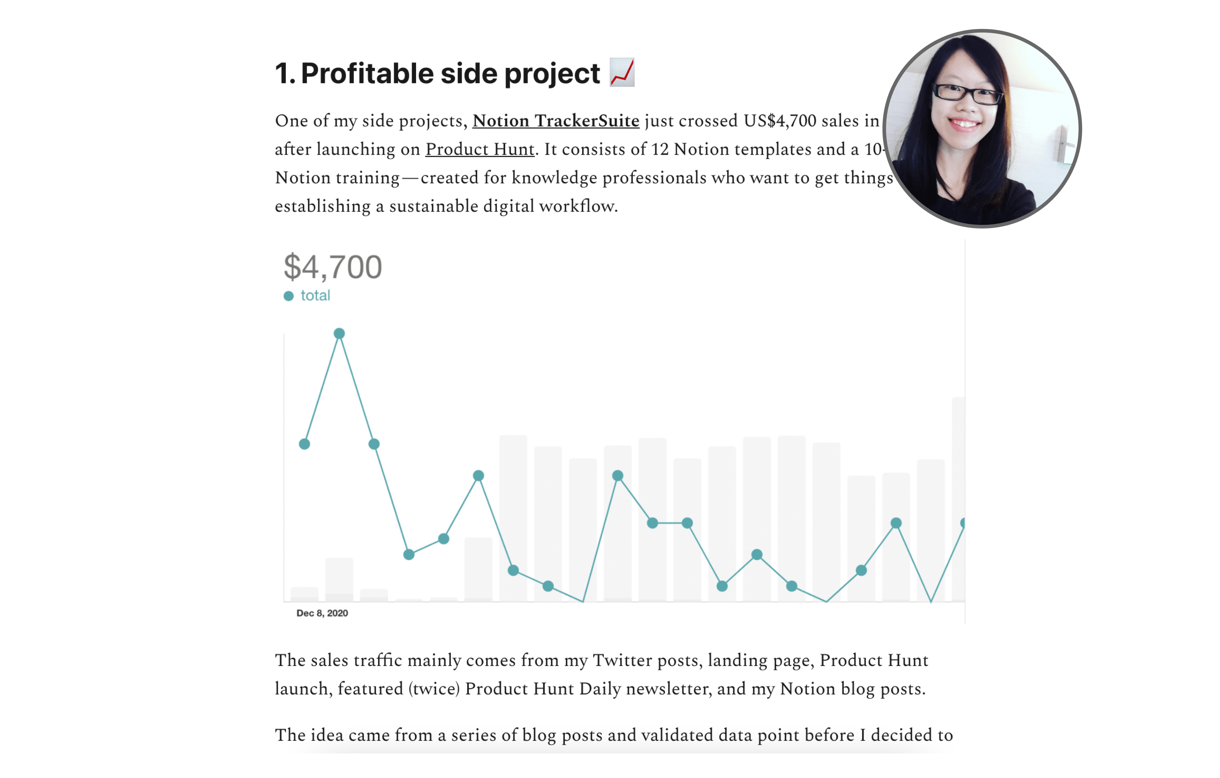This screenshot has width=1220, height=778.
Task: Open the Notion TrackerSuite link
Action: coord(555,120)
